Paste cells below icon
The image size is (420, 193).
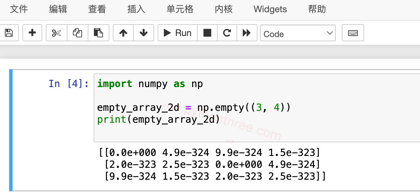point(99,33)
